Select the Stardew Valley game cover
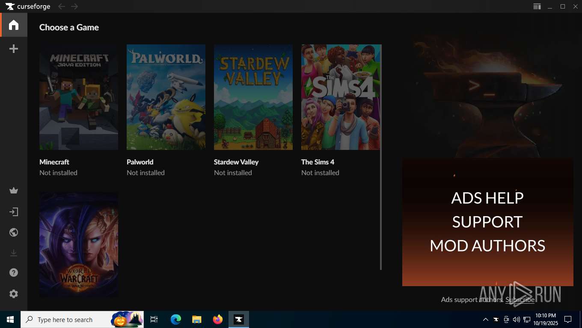Screen dimensions: 582x328 [x=253, y=97]
